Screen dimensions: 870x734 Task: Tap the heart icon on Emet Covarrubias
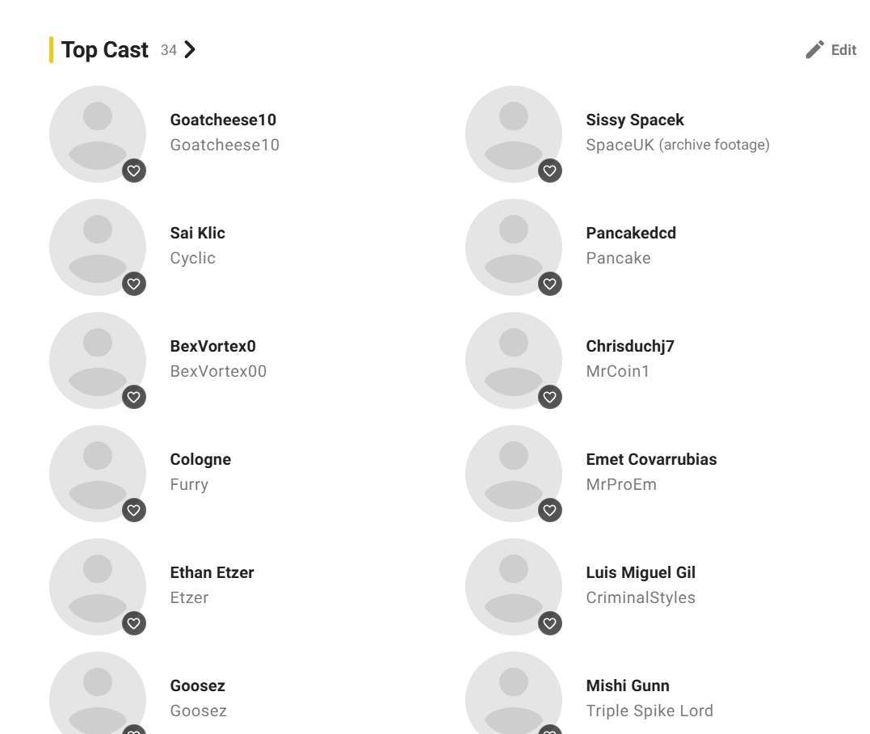[550, 510]
